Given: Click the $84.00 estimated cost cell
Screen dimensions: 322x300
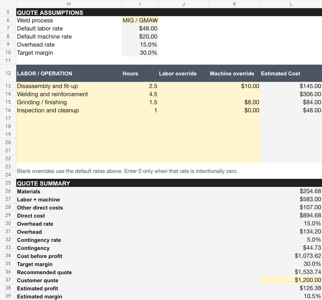Looking at the screenshot, I should coord(291,102).
